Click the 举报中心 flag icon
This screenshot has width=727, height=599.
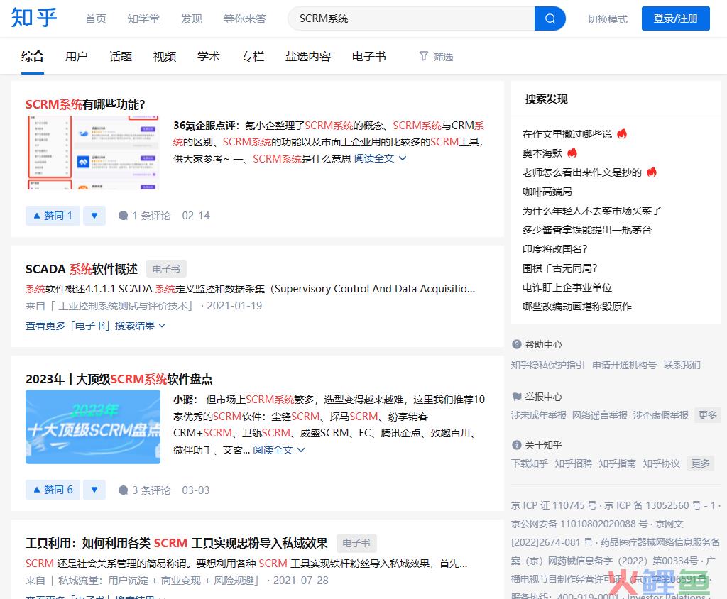[x=517, y=397]
